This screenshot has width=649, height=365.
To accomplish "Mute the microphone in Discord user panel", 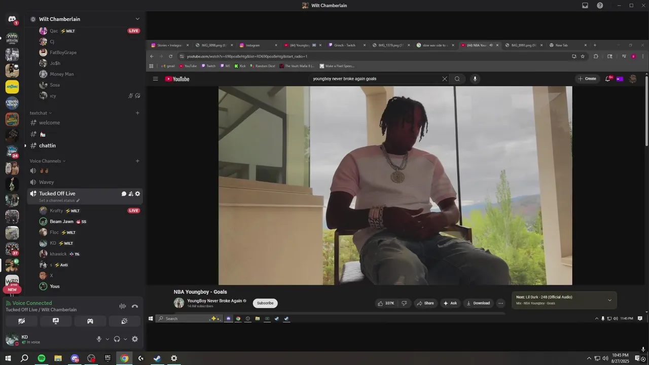I will [x=99, y=339].
